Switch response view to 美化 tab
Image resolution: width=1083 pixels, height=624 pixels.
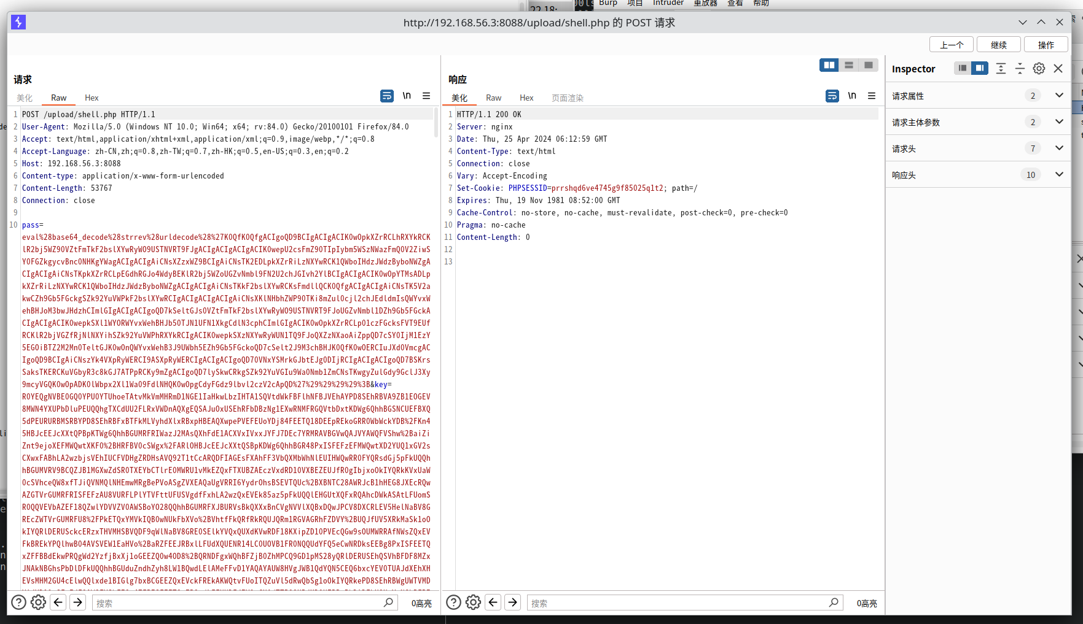pos(459,98)
